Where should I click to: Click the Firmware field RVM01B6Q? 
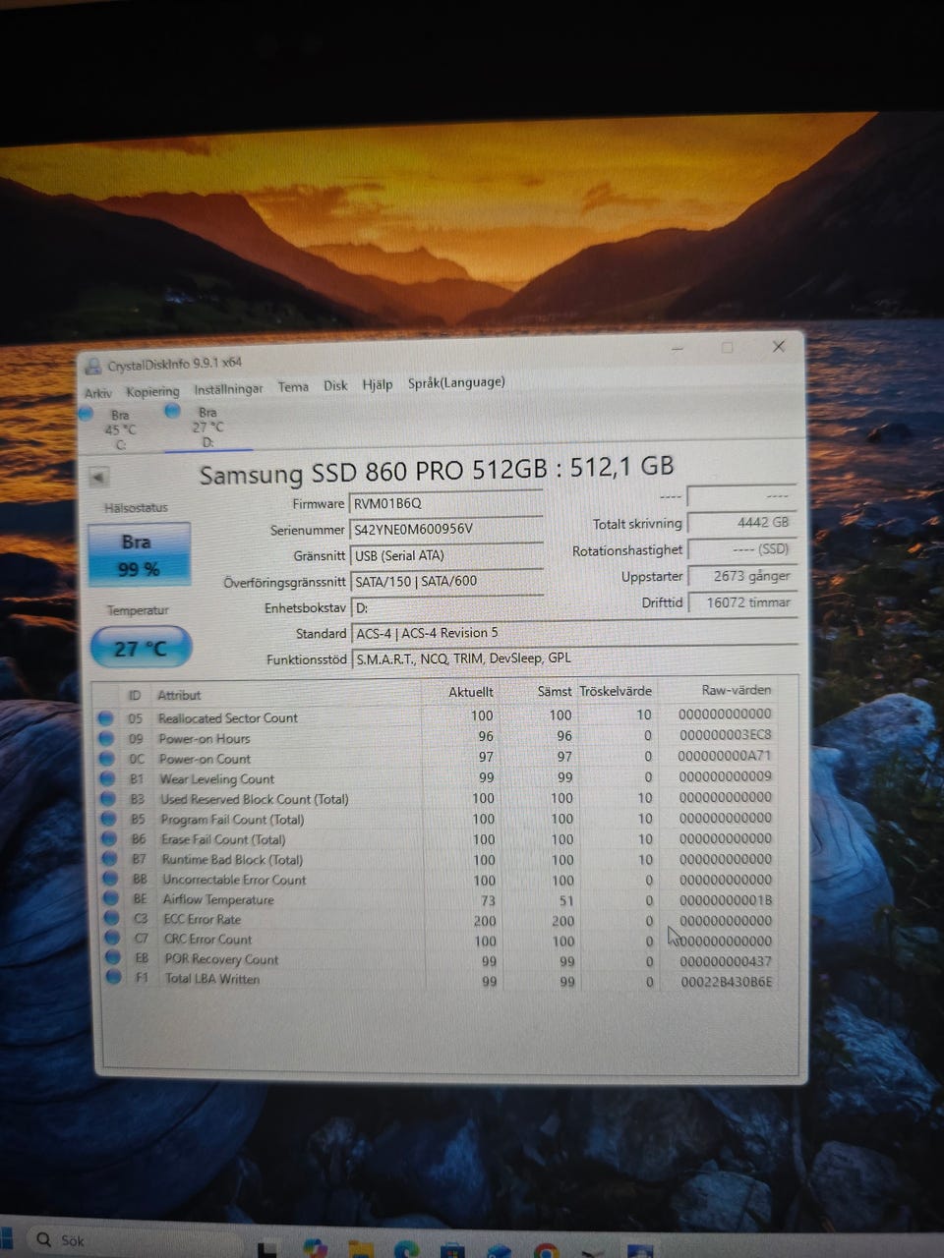tap(446, 503)
